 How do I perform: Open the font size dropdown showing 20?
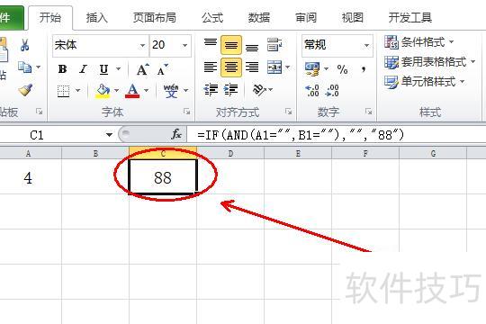point(185,46)
